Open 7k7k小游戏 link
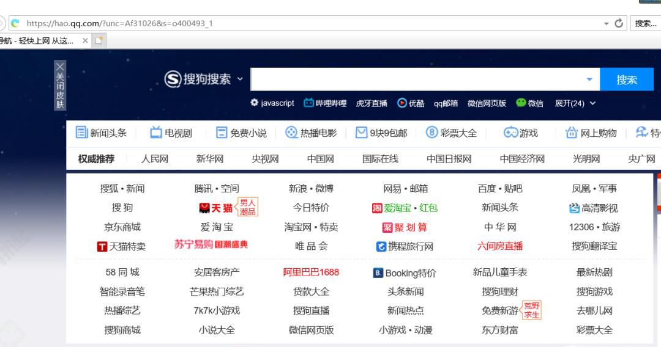The height and width of the screenshot is (347, 661). [217, 311]
